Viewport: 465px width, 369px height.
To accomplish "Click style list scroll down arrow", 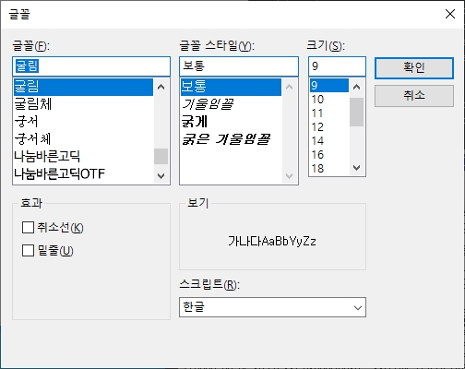I will click(289, 175).
